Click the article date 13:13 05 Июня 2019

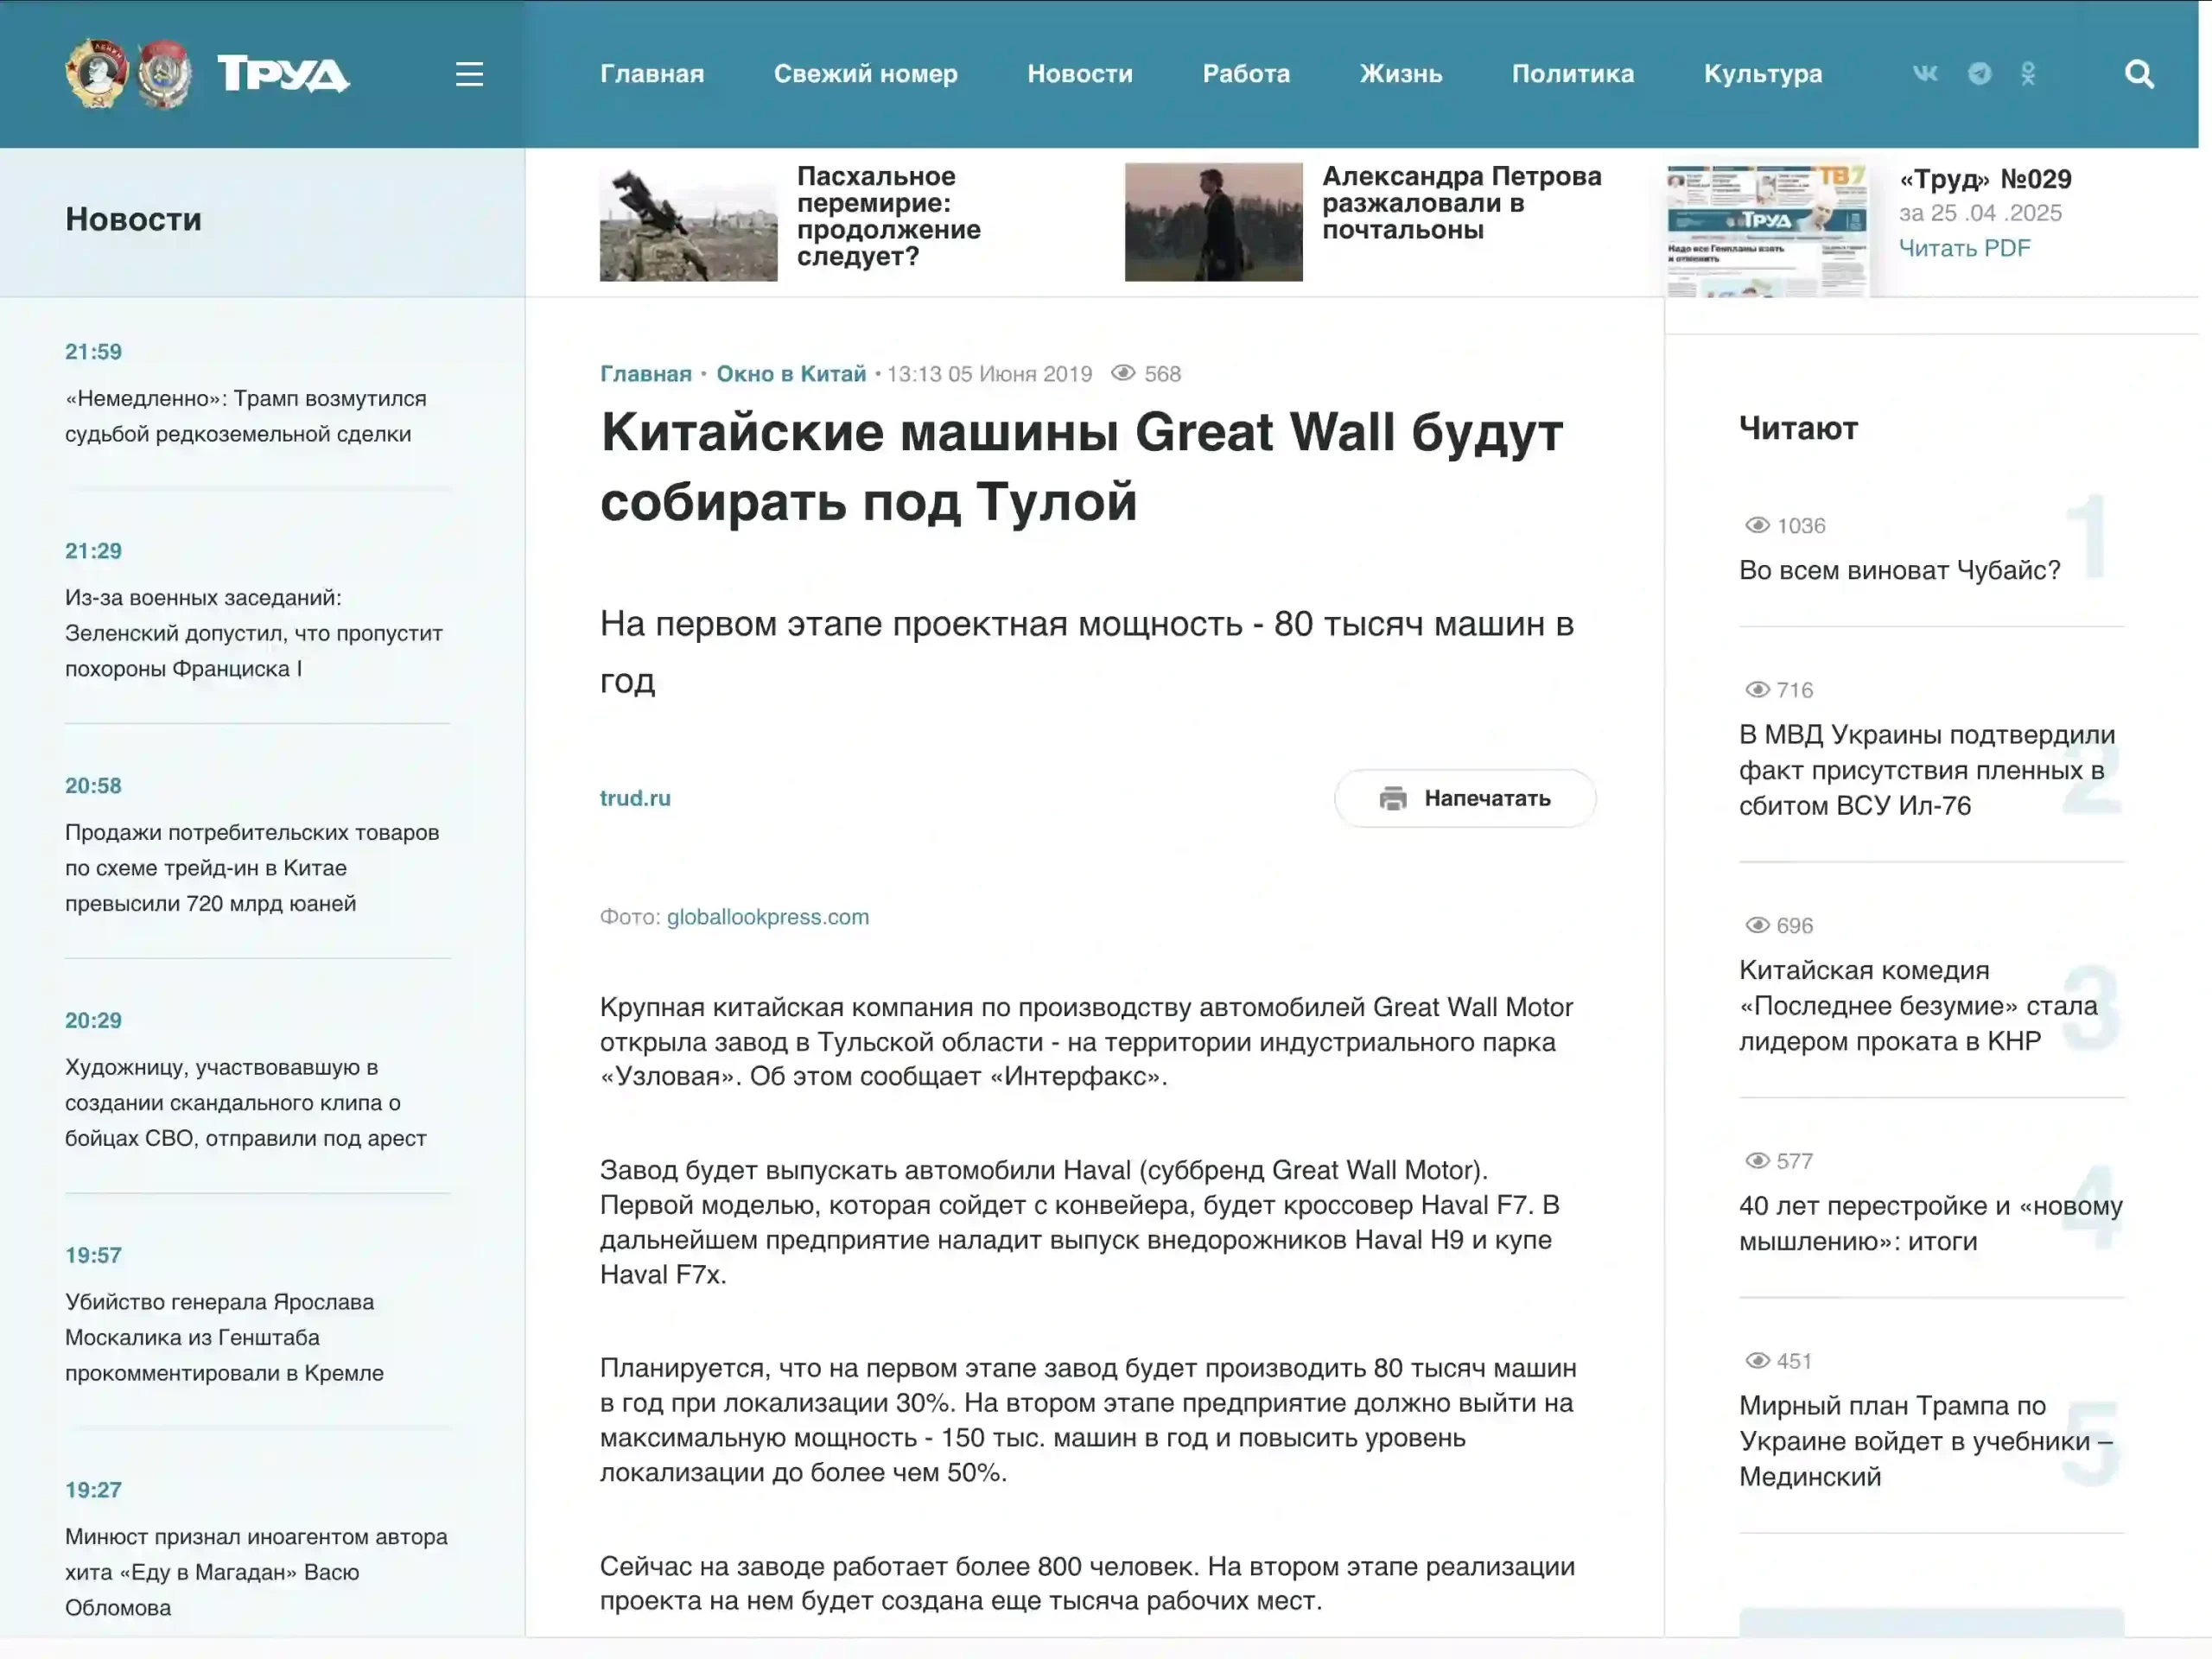(989, 374)
